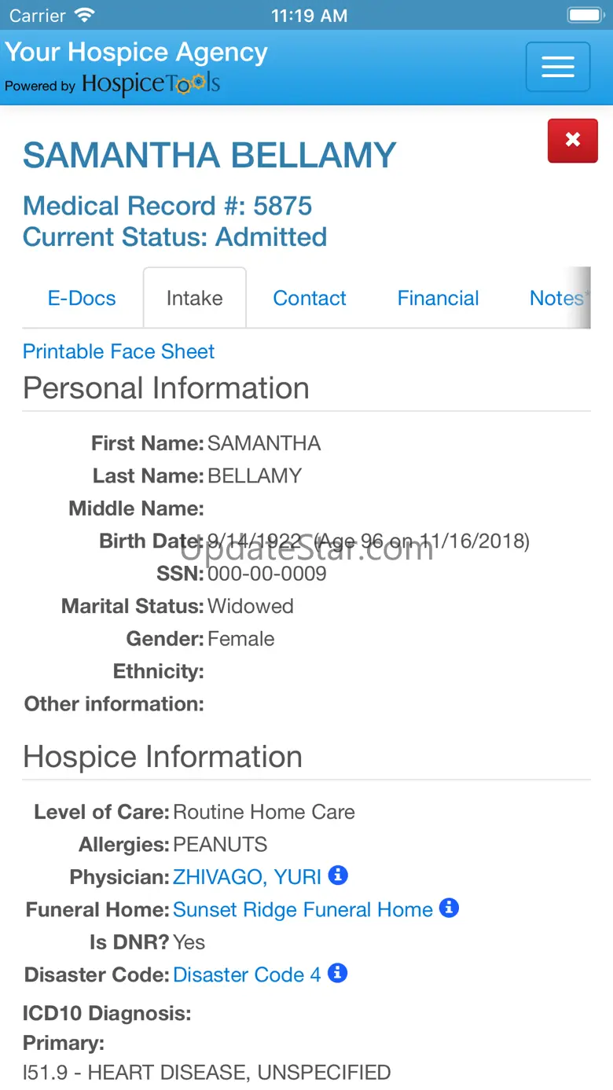Tap the battery indicator in status bar
This screenshot has width=613, height=1090.
pos(584,15)
